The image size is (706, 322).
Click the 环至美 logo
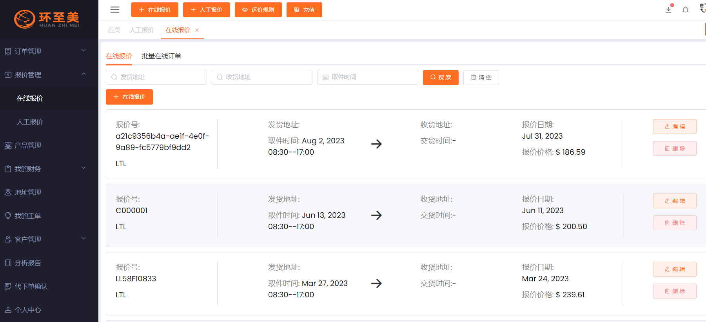tap(47, 19)
